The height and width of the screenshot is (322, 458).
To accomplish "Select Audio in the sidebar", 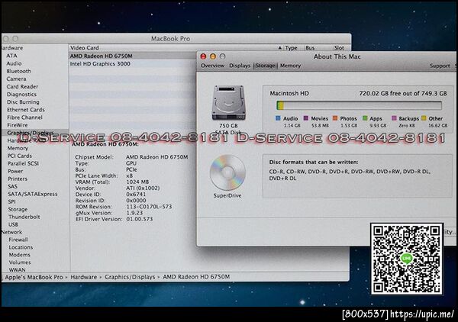I will (14, 63).
